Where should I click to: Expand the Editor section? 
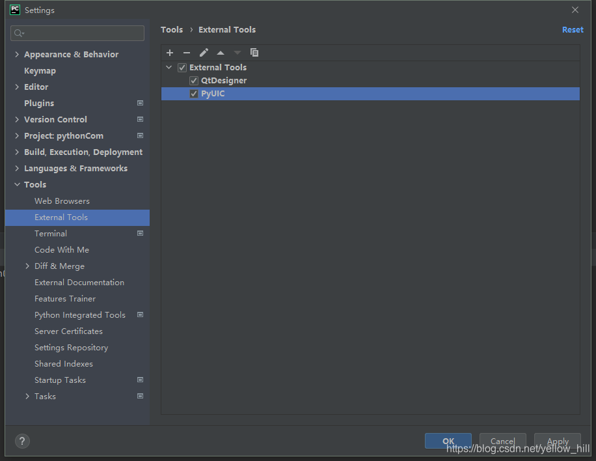coord(17,87)
